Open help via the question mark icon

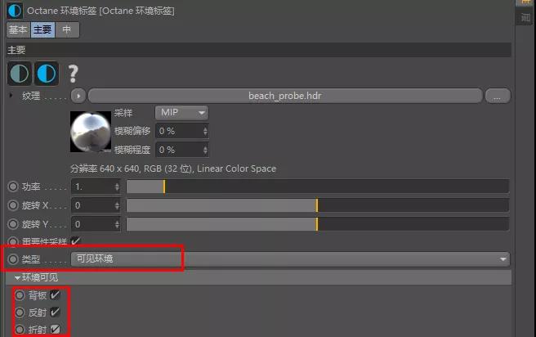(74, 74)
